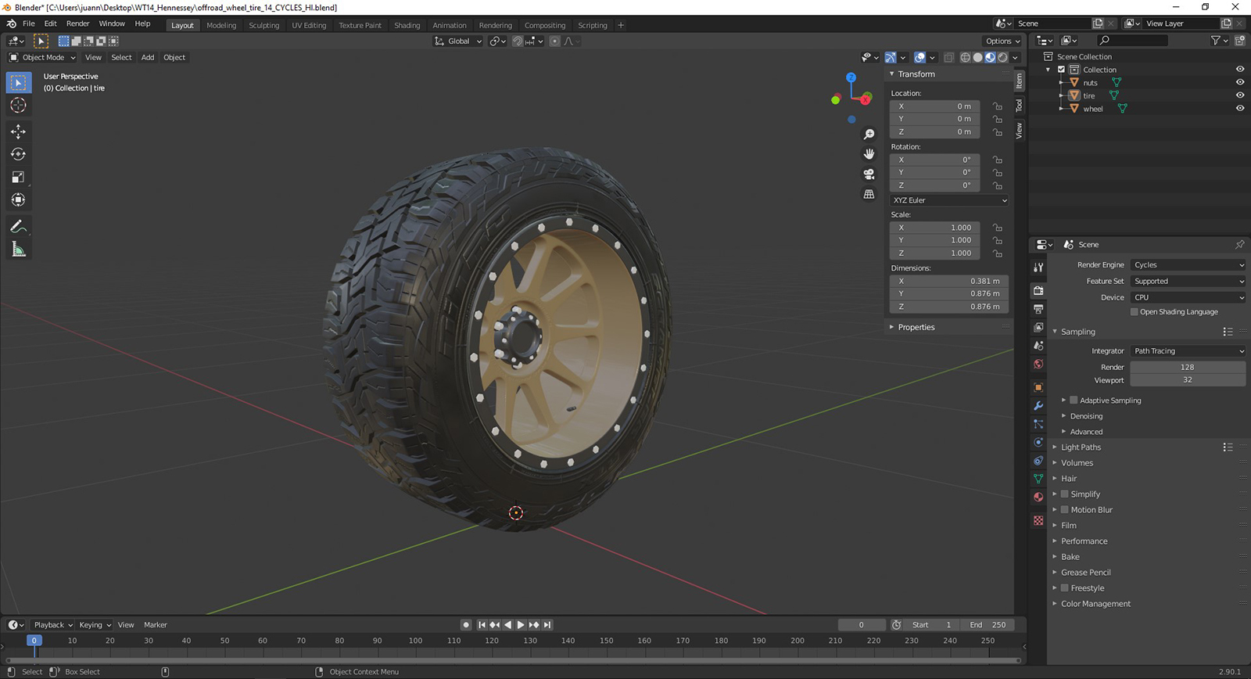Enable the Simplify checkbox
1251x679 pixels.
1064,494
